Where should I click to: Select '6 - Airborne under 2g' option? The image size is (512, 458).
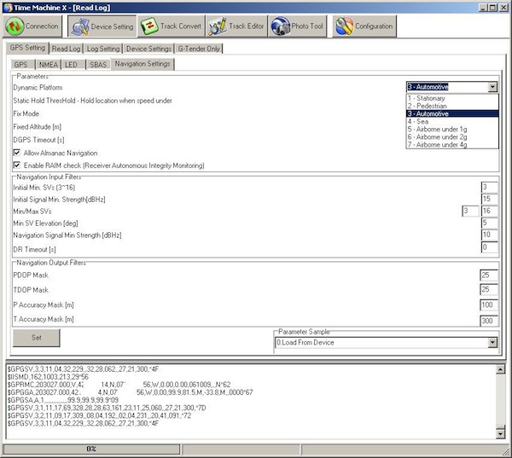tap(452, 136)
